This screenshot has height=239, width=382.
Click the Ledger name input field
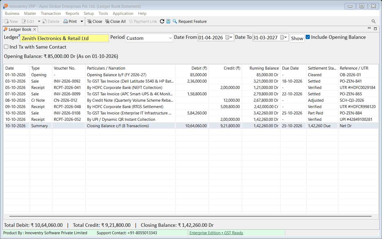coord(64,38)
